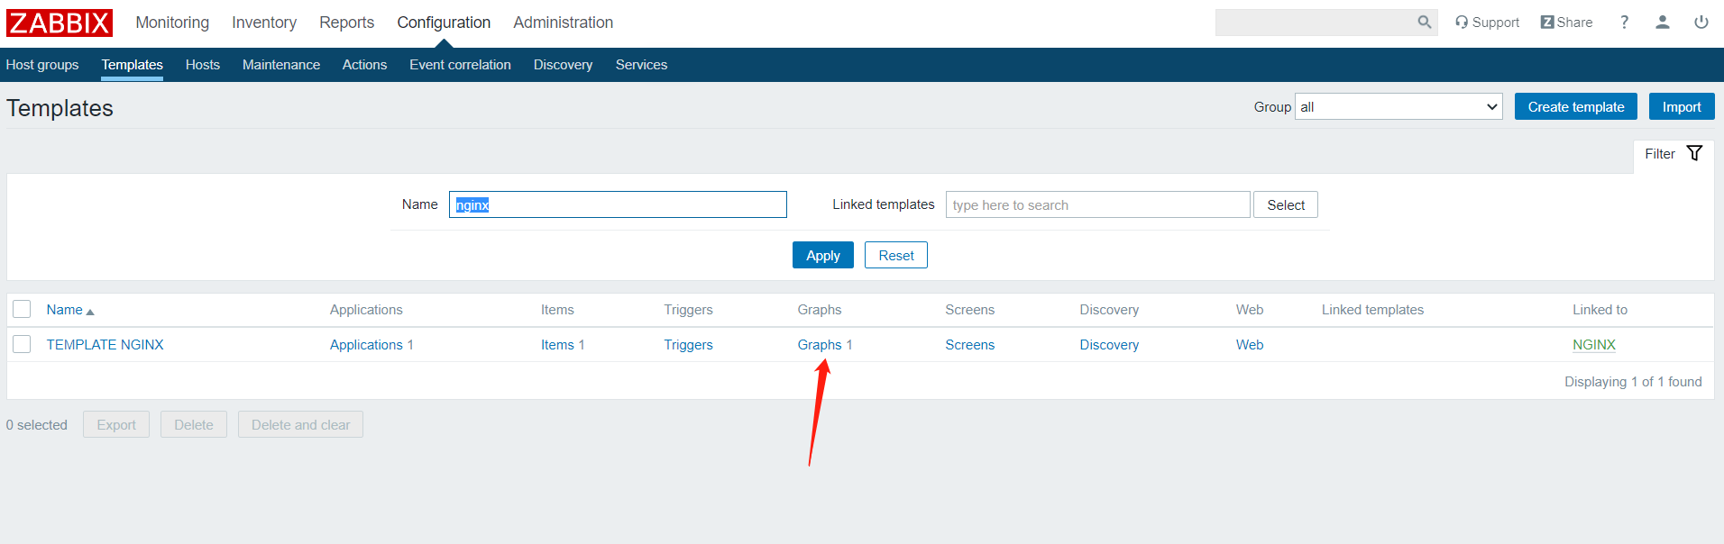Open the TEMPLATE NGINX link
Image resolution: width=1724 pixels, height=544 pixels.
coord(105,345)
